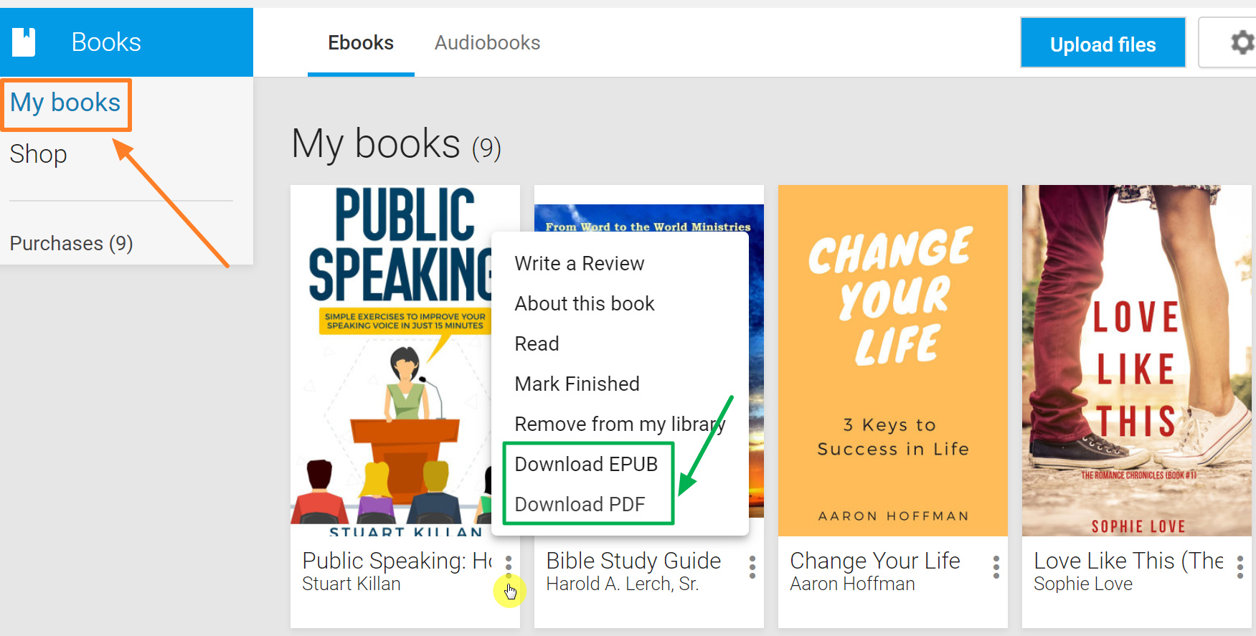Choose Remove from my library

(x=620, y=424)
